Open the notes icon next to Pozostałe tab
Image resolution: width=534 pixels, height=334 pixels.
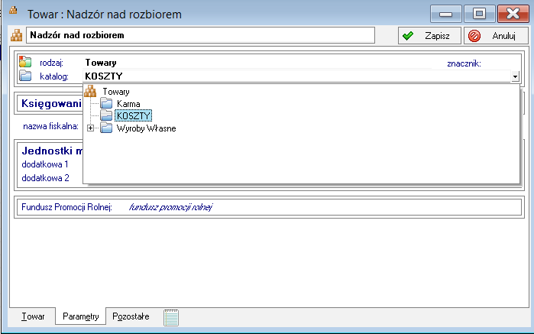[171, 318]
